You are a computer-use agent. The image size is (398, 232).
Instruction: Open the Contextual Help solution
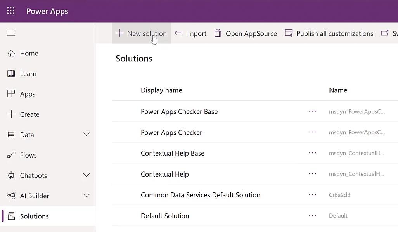pos(165,174)
